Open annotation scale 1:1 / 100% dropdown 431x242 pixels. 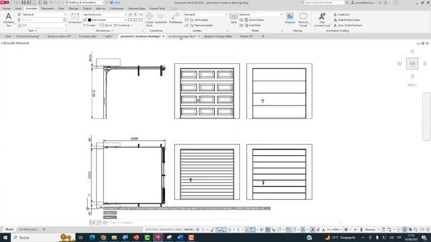coord(334,229)
